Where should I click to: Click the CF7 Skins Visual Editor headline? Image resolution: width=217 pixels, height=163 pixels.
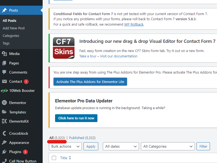click(148, 41)
